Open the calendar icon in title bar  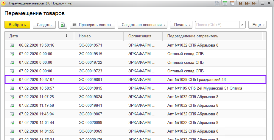(232, 3)
